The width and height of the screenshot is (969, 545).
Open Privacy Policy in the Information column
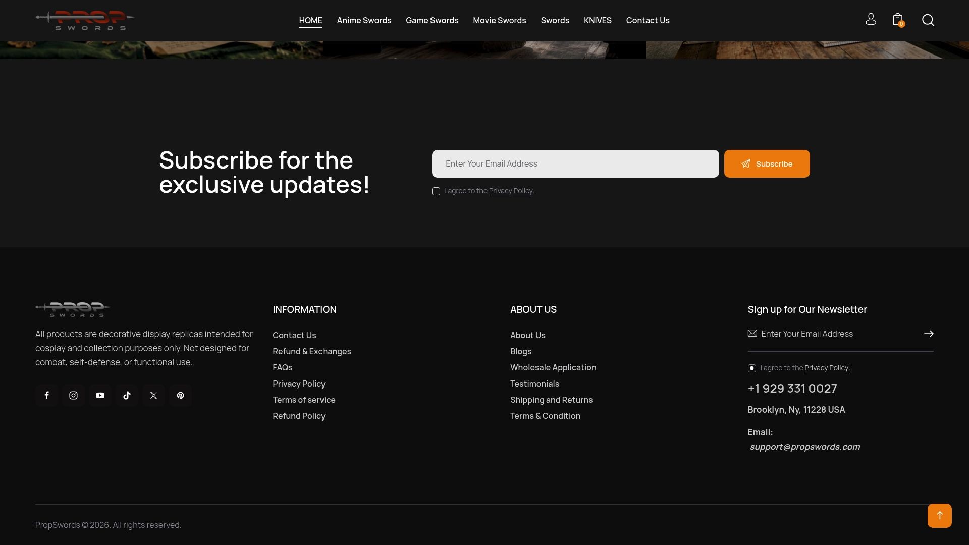click(299, 384)
